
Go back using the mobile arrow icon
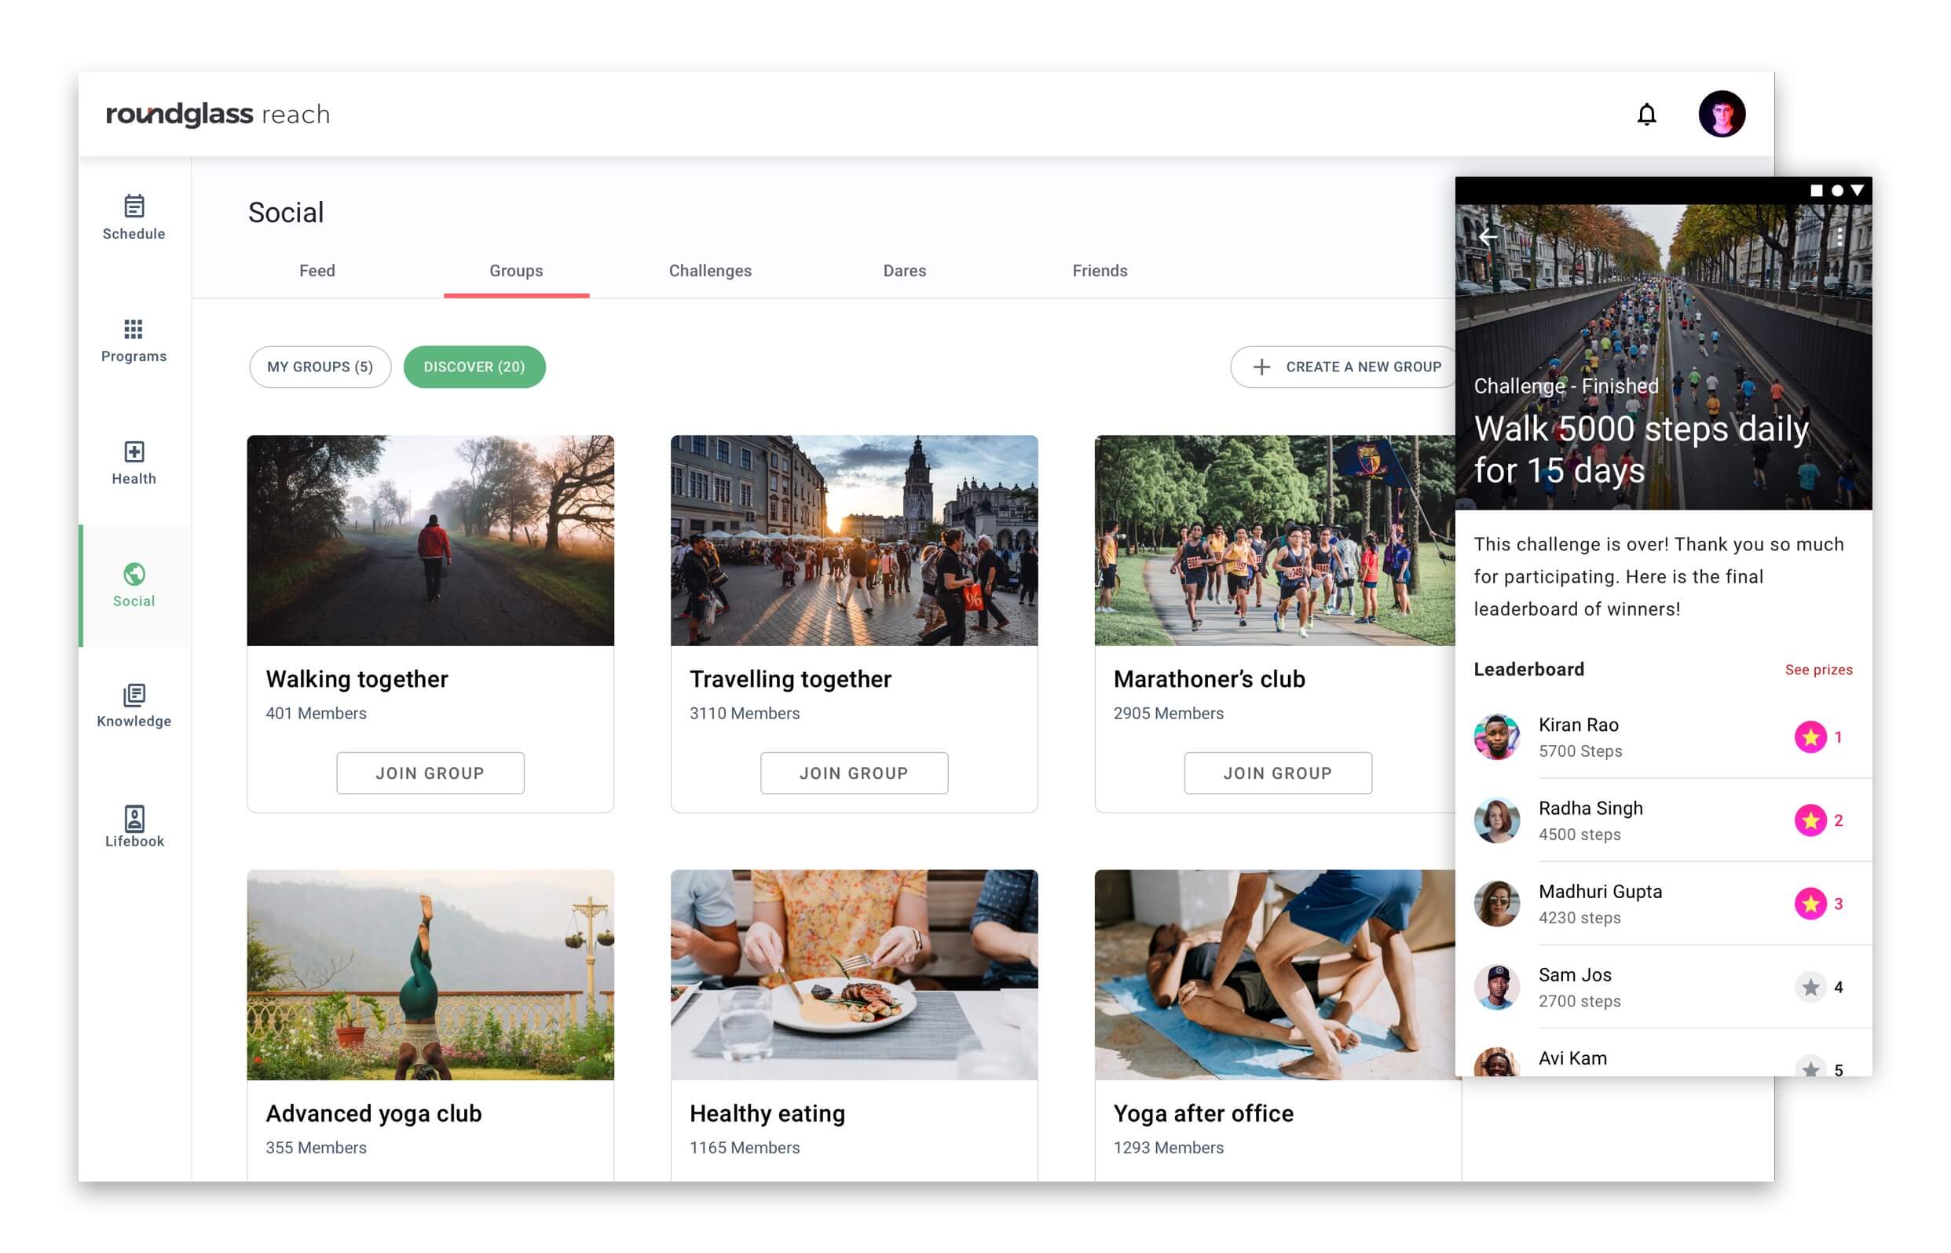(x=1488, y=237)
